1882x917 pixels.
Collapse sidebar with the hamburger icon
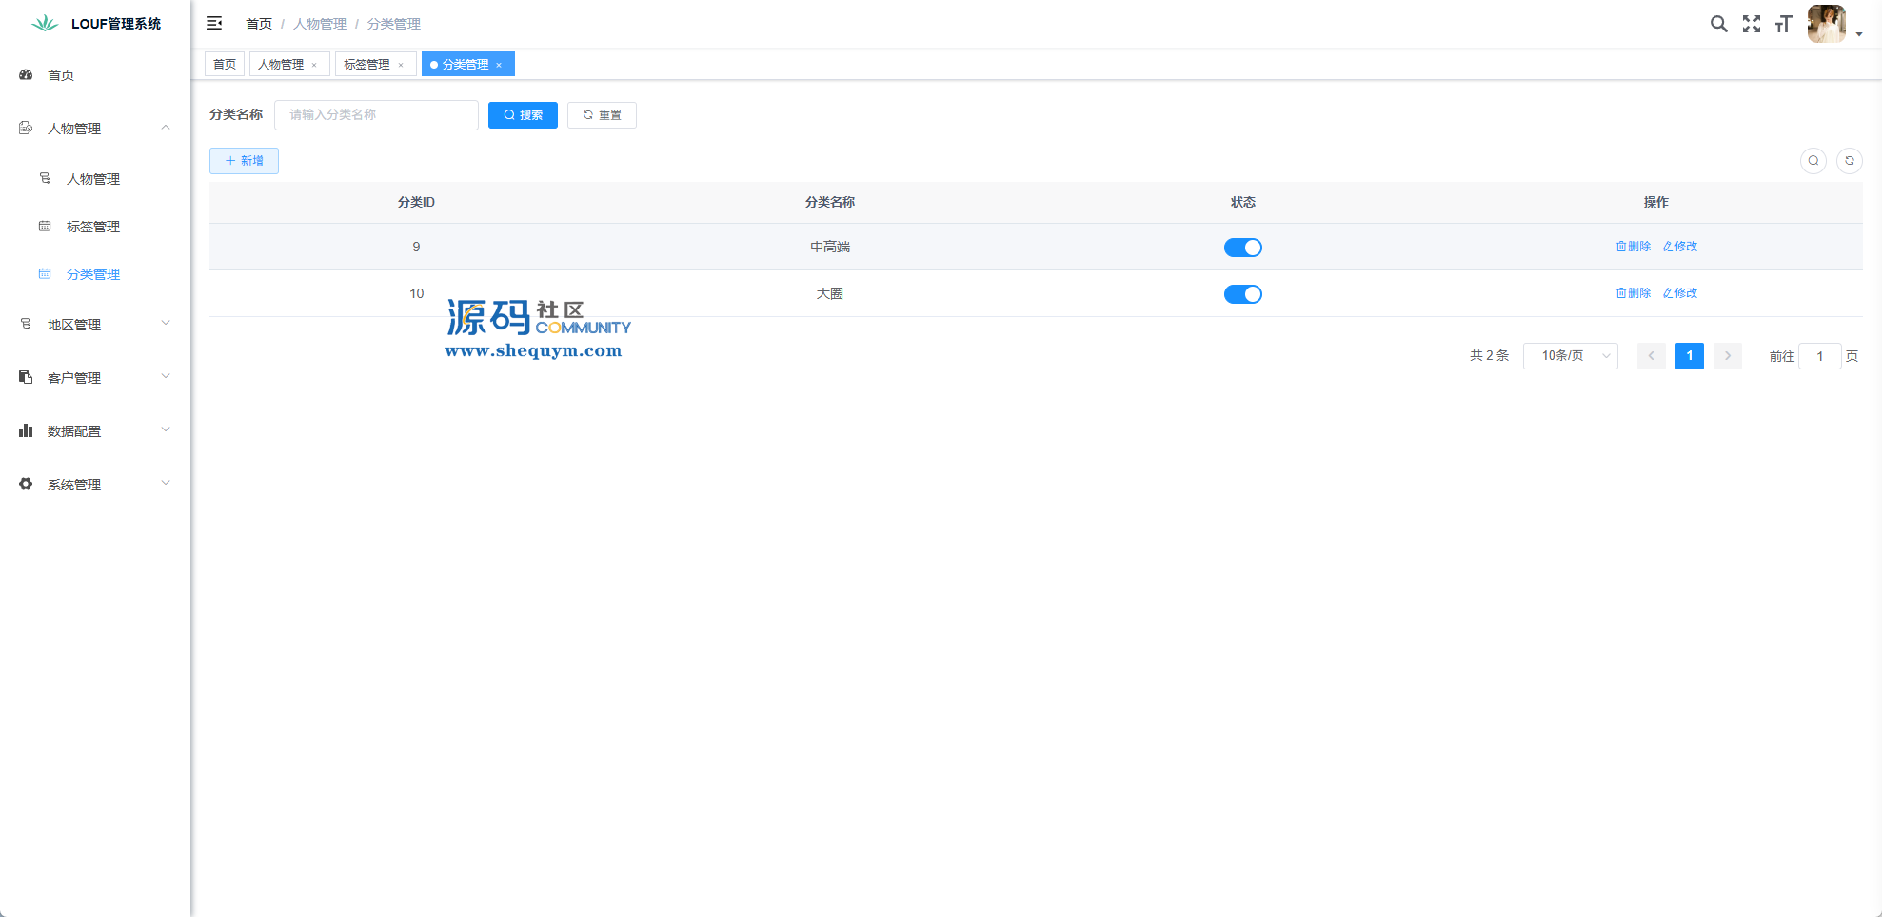pos(214,23)
